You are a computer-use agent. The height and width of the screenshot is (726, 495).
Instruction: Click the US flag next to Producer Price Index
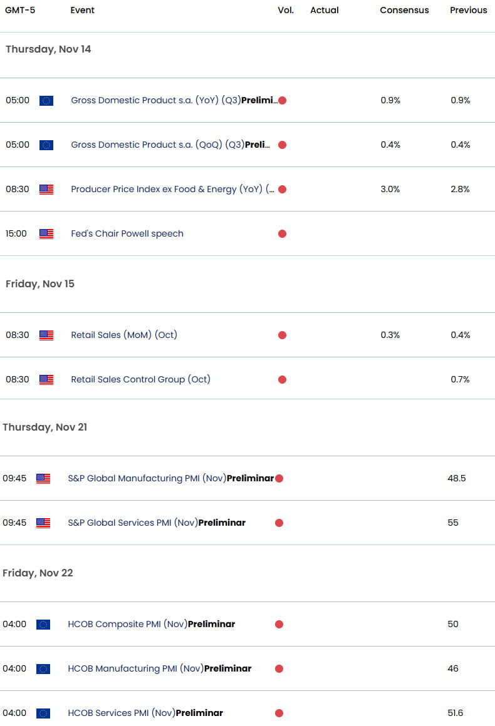(46, 189)
